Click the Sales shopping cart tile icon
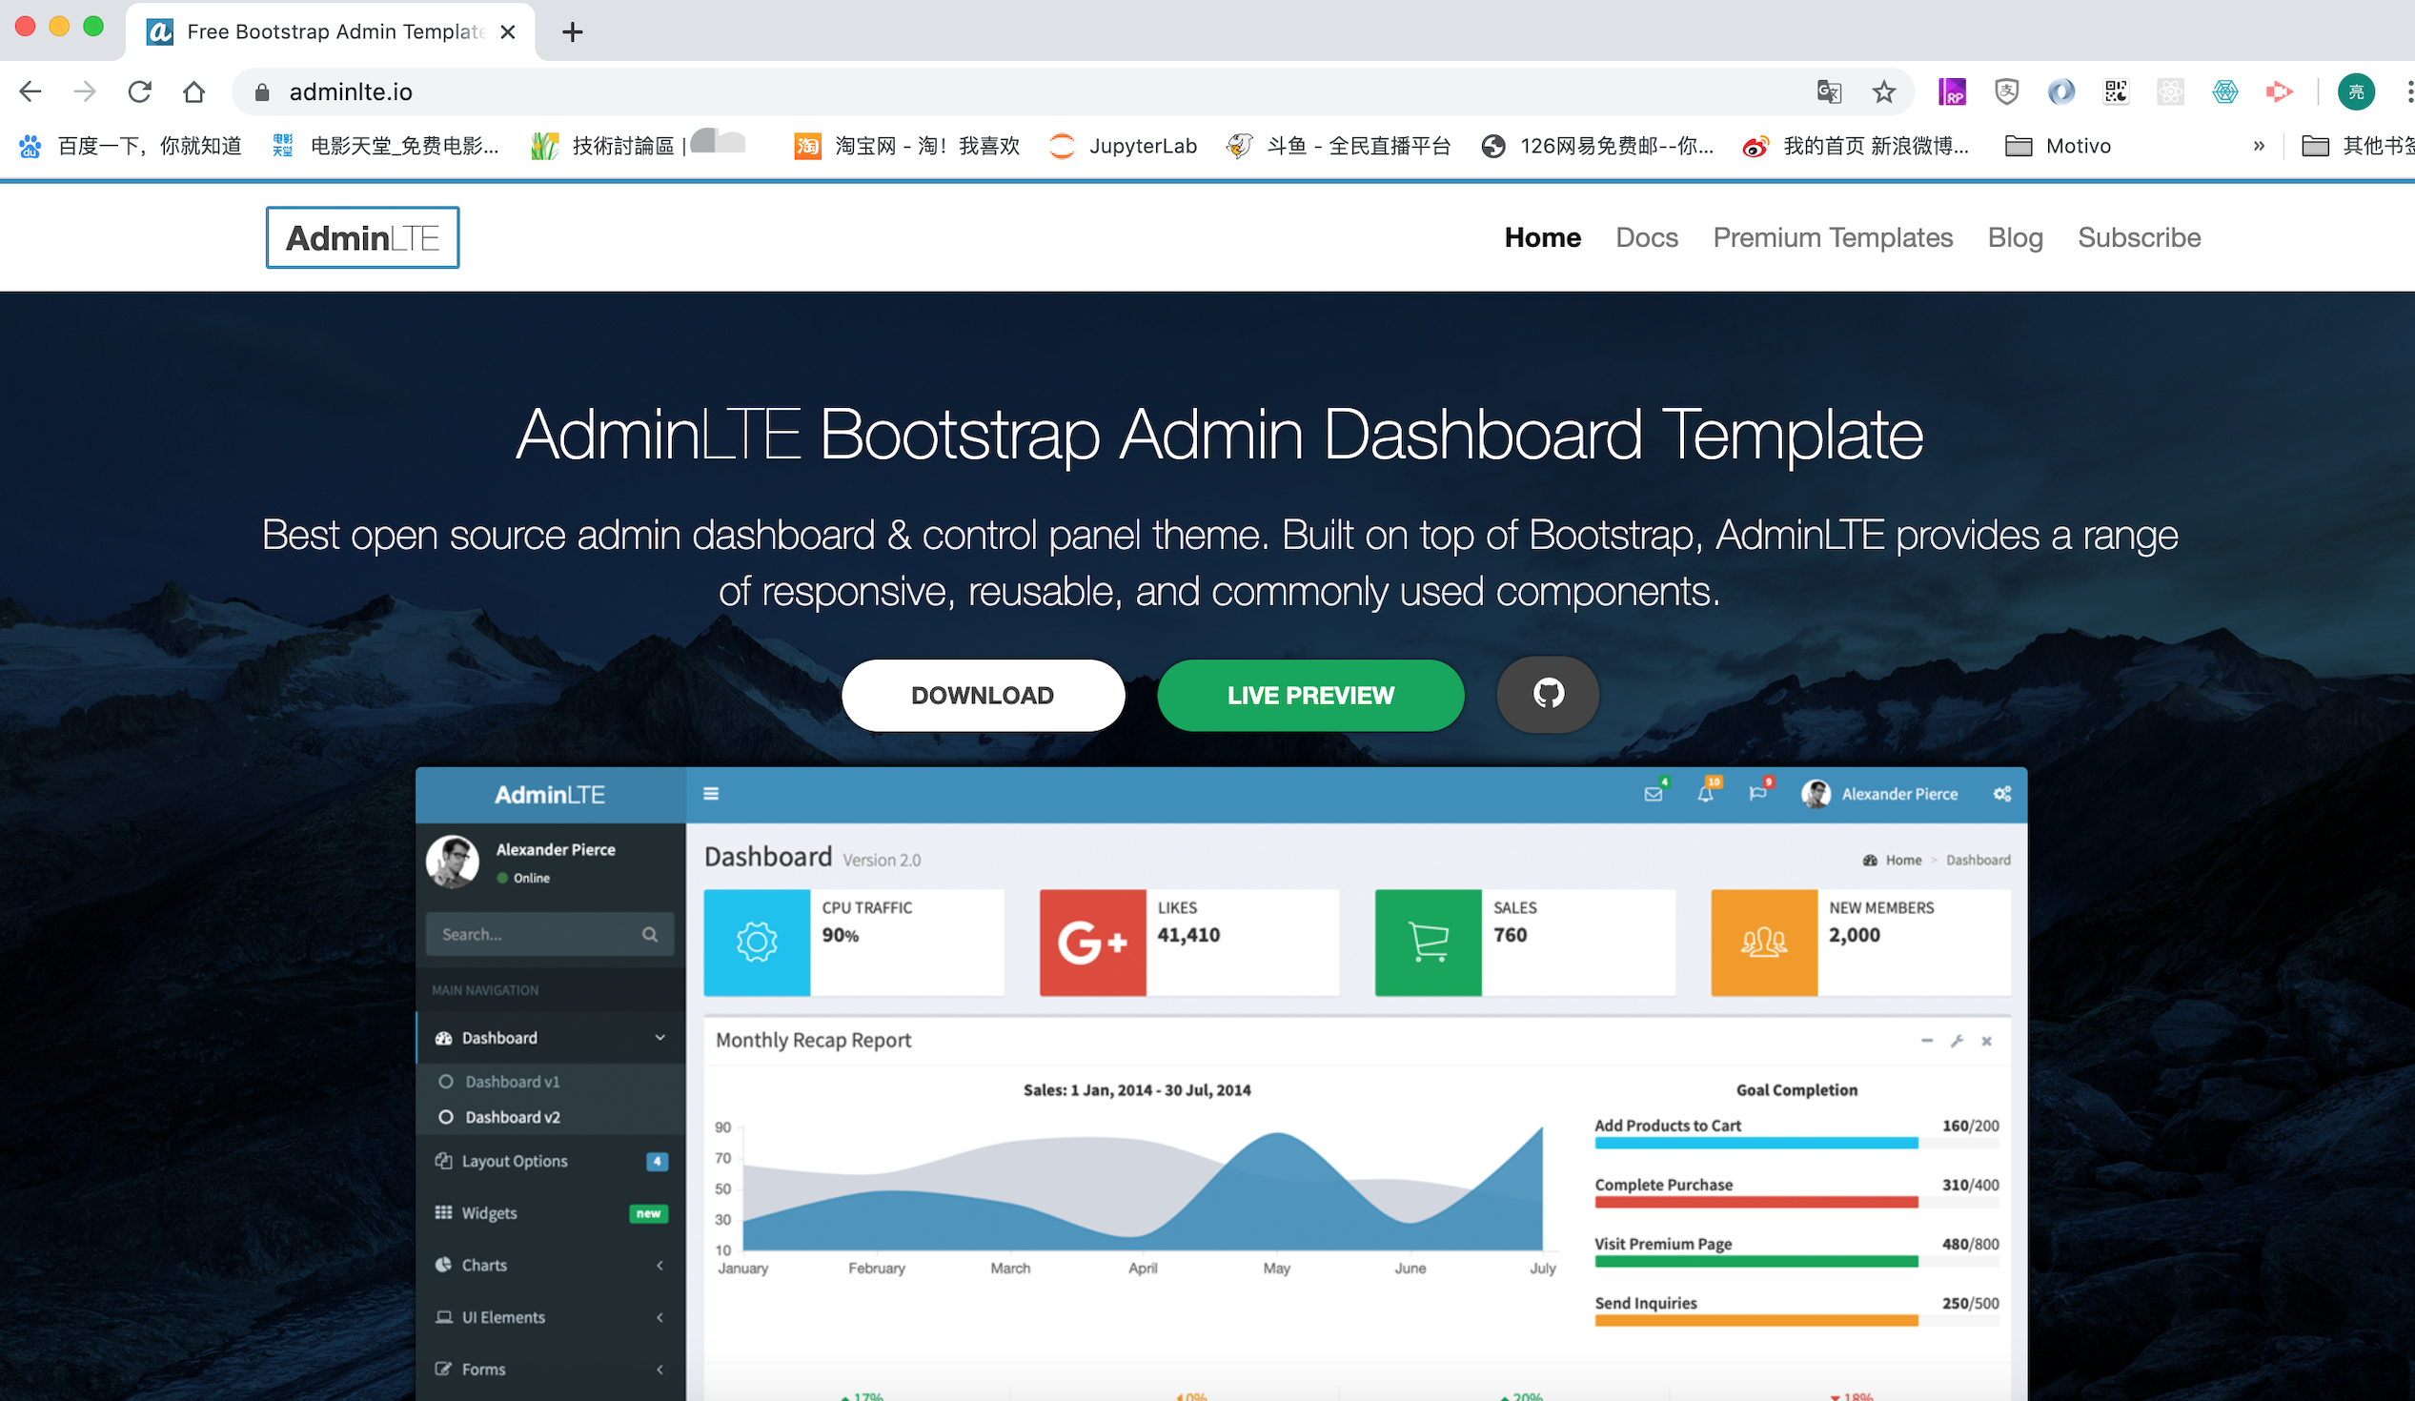This screenshot has width=2415, height=1401. click(x=1428, y=943)
